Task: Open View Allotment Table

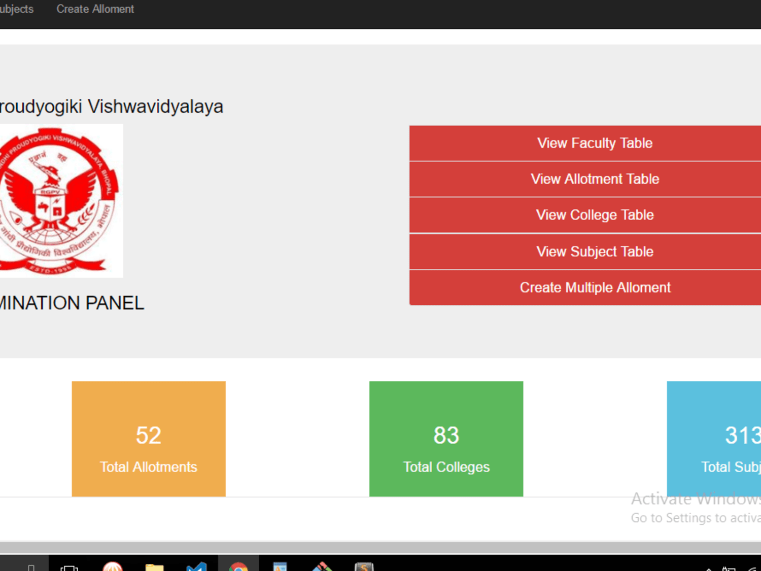Action: [585, 180]
